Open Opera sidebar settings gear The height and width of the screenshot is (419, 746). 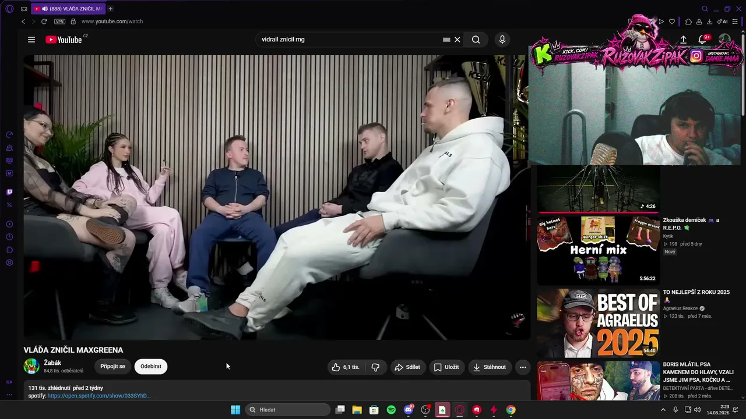pos(9,262)
